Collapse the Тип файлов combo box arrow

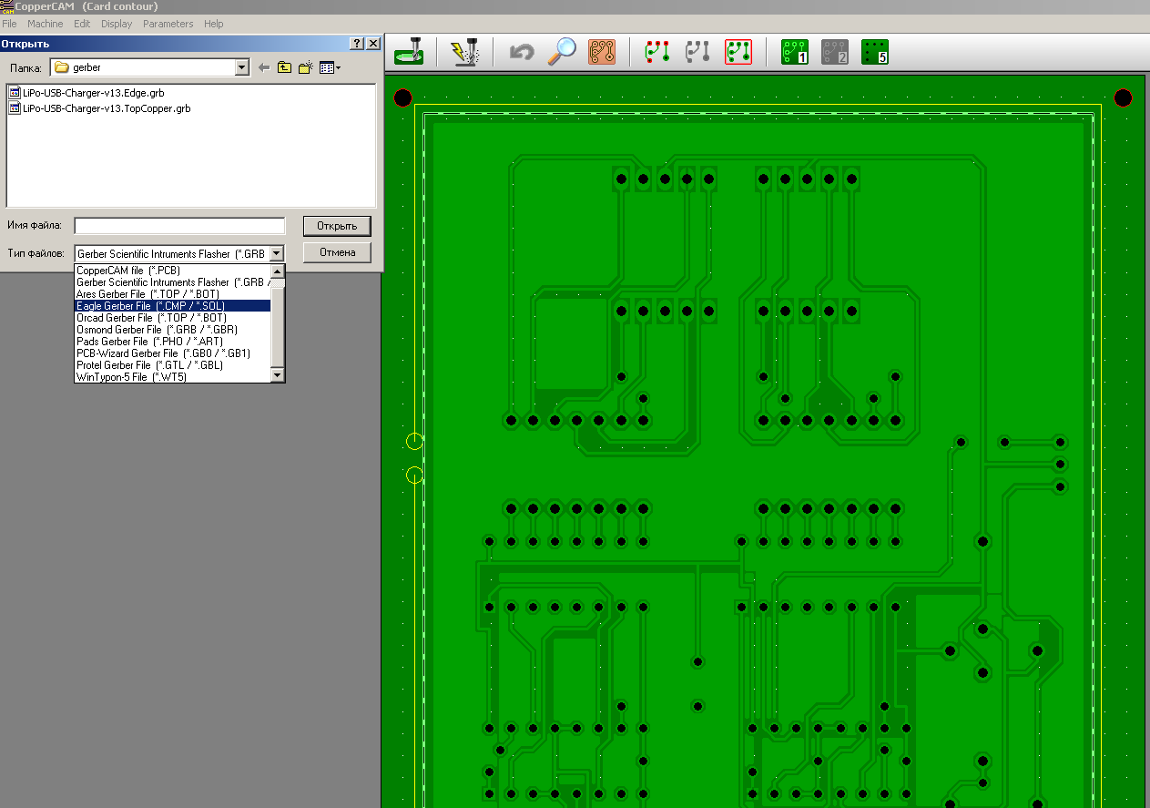tap(278, 253)
